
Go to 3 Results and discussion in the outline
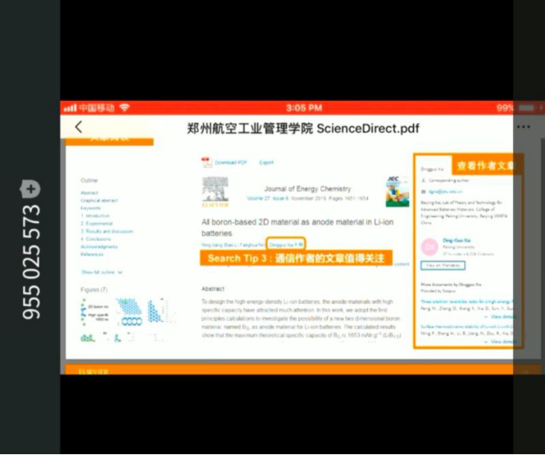click(107, 231)
